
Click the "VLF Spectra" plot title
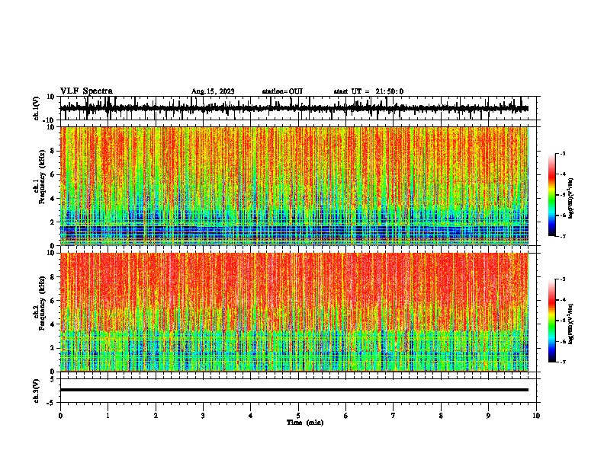coord(86,91)
